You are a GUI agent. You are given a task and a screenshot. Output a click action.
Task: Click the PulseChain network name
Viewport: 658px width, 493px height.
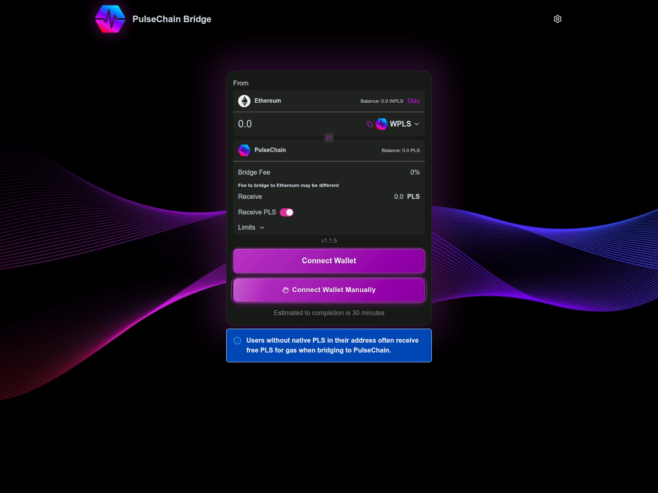pos(270,150)
